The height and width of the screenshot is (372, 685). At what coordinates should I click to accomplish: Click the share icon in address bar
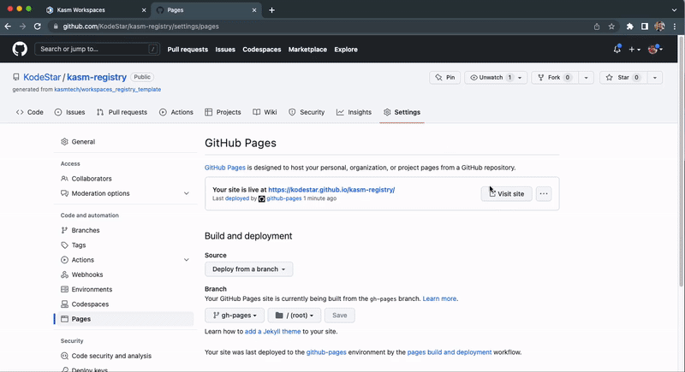pyautogui.click(x=597, y=27)
